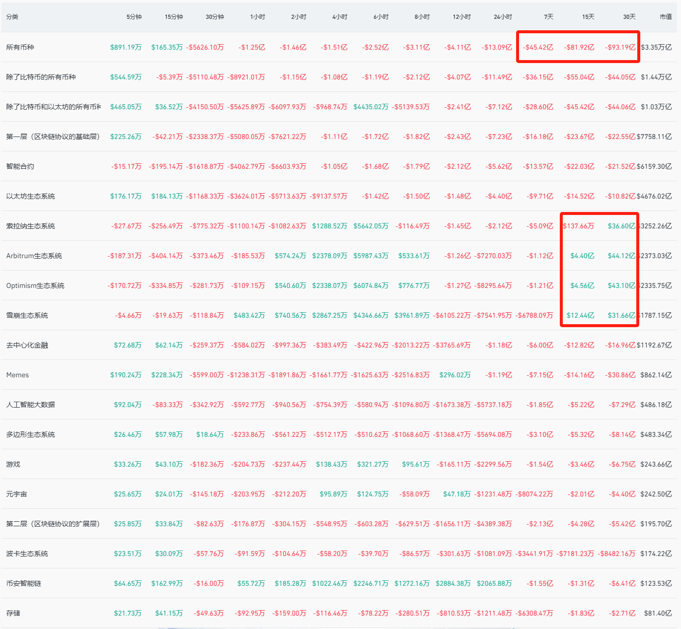Click $12.44亿 in 雪崩生态系统 row
Viewport: 681px width, 629px height.
pyautogui.click(x=581, y=315)
